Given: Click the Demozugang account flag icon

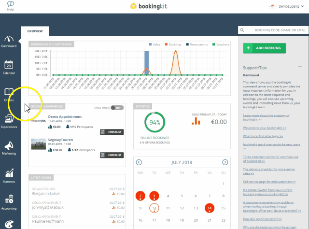Looking at the screenshot, I should point(272,6).
